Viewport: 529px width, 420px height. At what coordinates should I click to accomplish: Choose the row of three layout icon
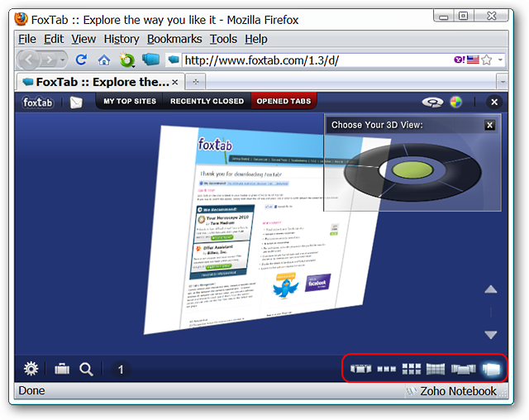[386, 369]
